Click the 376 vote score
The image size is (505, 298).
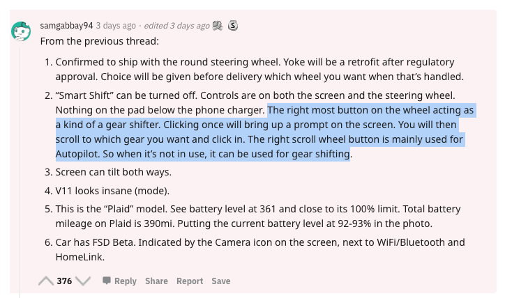[64, 281]
